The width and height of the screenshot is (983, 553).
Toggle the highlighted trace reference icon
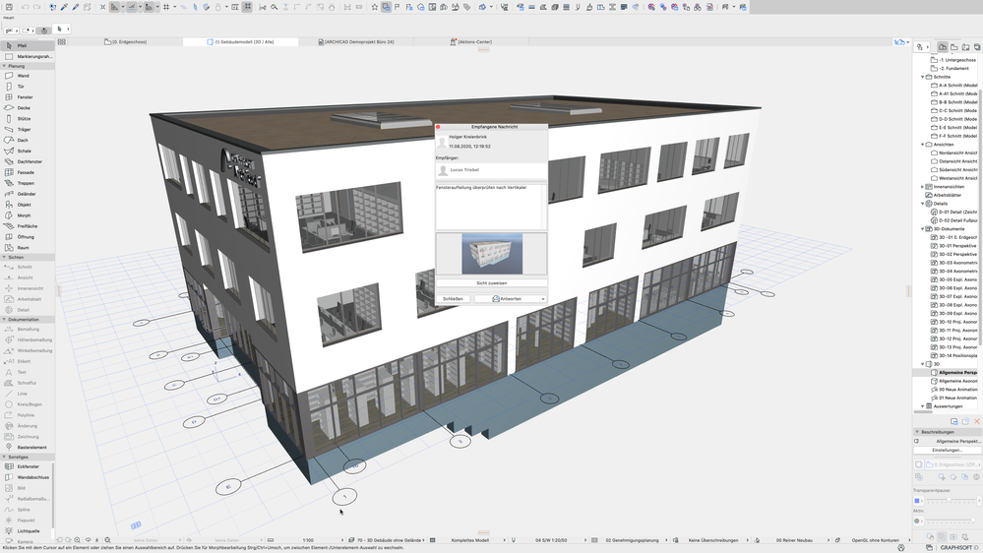[x=386, y=7]
